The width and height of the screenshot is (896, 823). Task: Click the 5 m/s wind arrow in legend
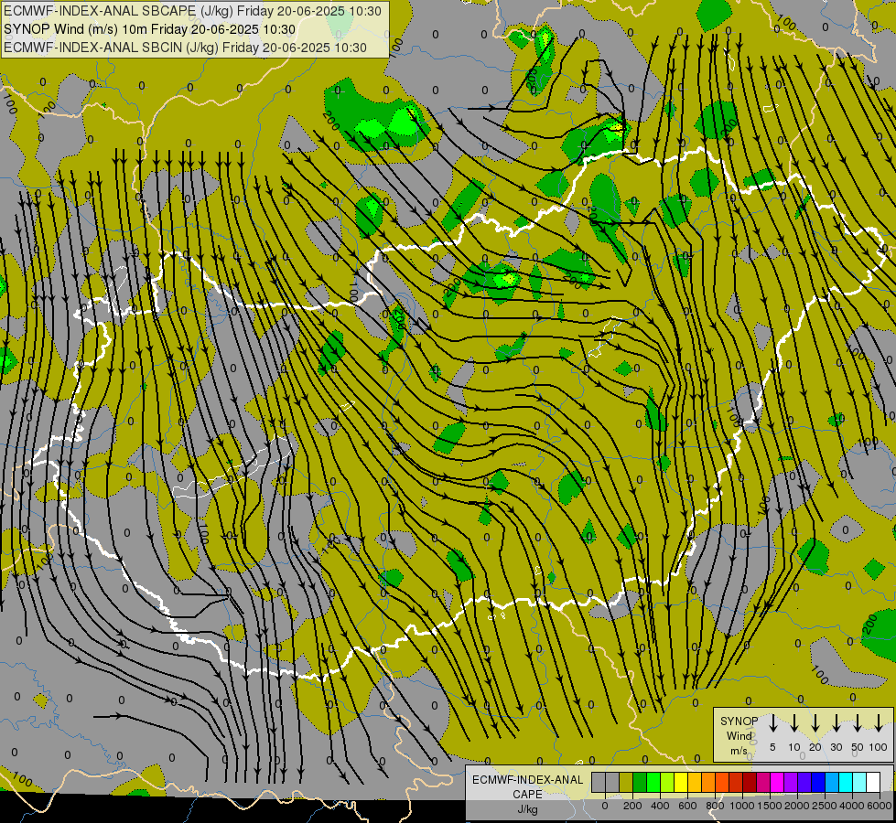pyautogui.click(x=773, y=723)
